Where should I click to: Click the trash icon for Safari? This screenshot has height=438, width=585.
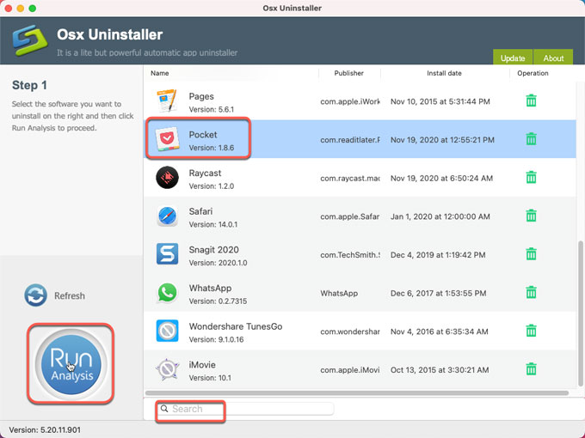pos(531,216)
